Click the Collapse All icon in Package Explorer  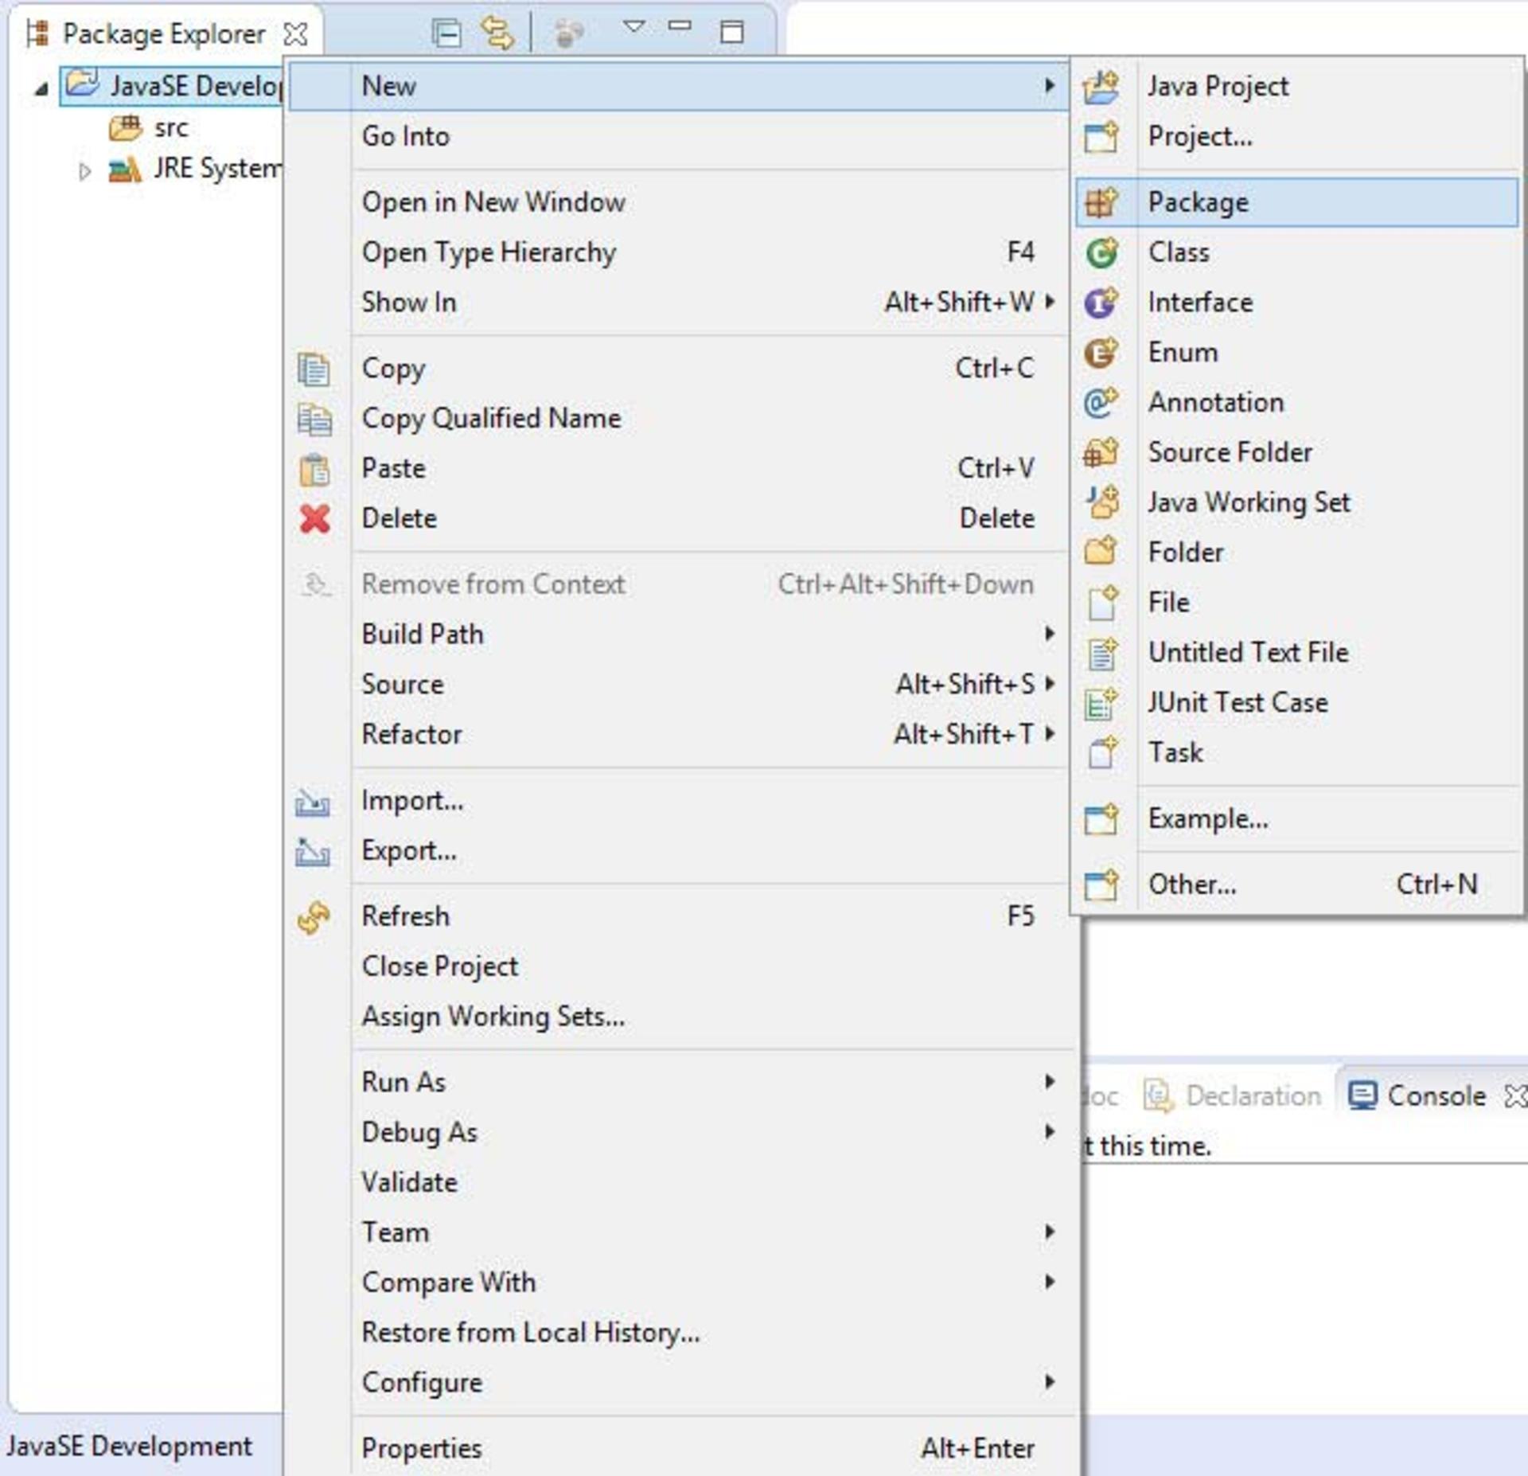click(x=446, y=33)
